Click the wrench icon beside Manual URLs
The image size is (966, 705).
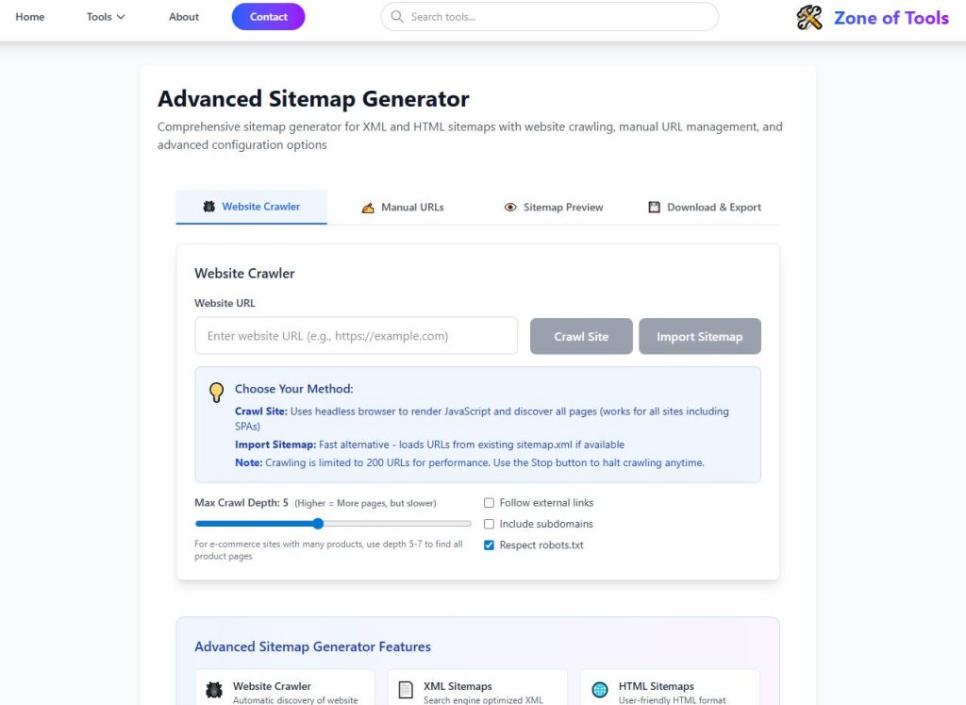pos(367,206)
